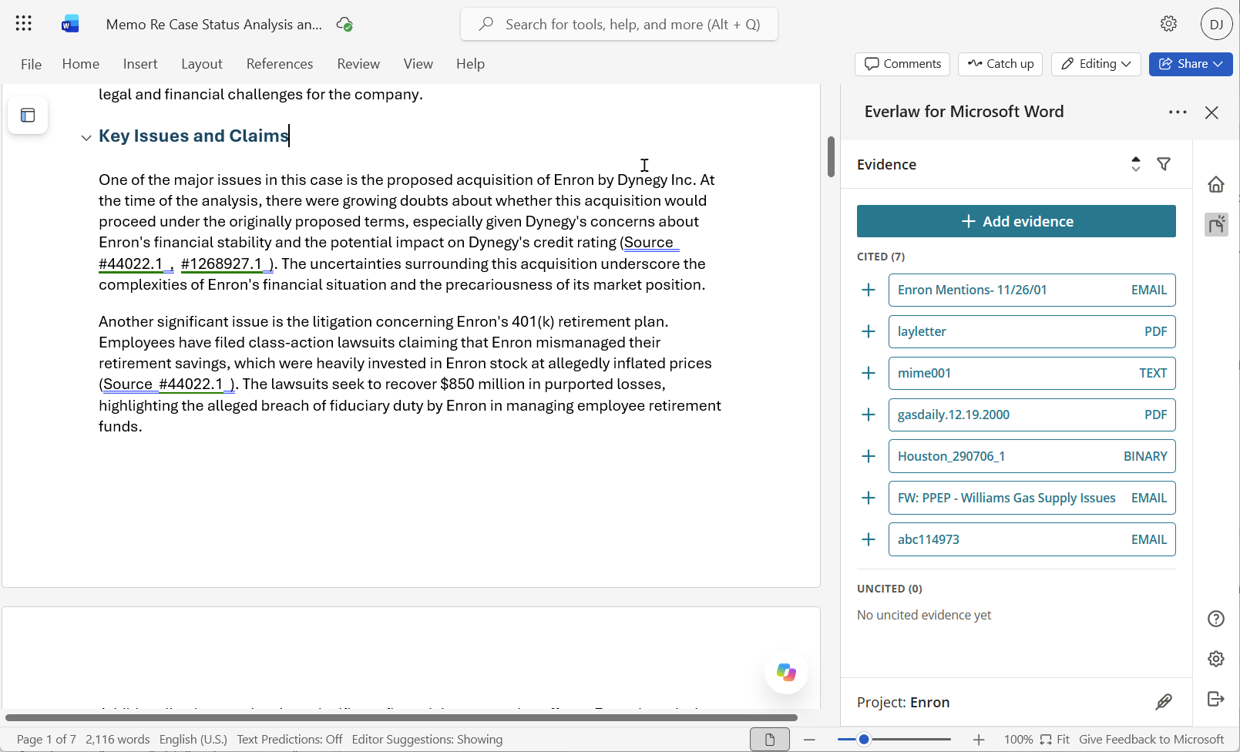This screenshot has width=1240, height=752.
Task: Toggle Editor Suggestions: Showing in status bar
Action: 427,740
